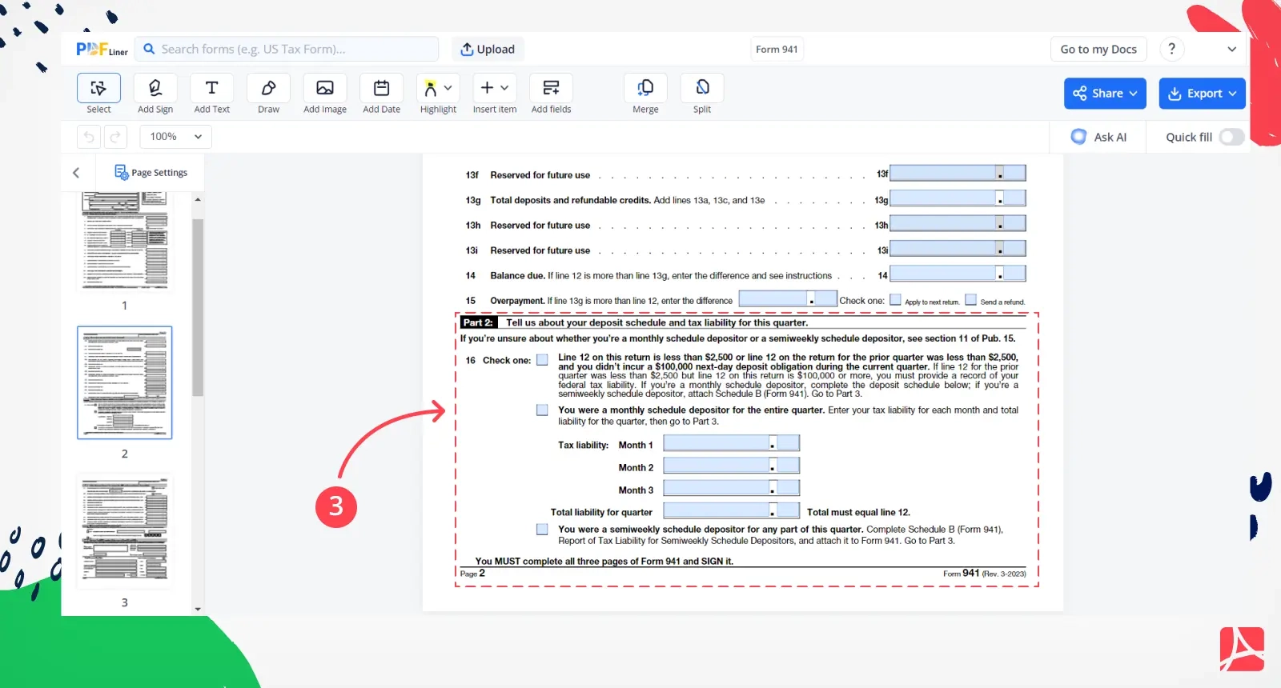
Task: Open the Add fields tool
Action: [x=552, y=88]
